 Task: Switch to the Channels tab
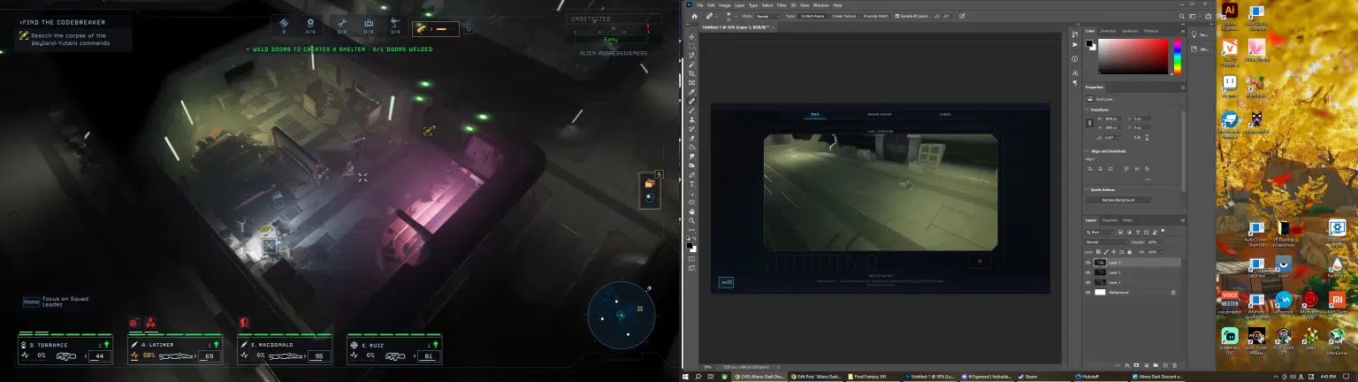[1109, 220]
